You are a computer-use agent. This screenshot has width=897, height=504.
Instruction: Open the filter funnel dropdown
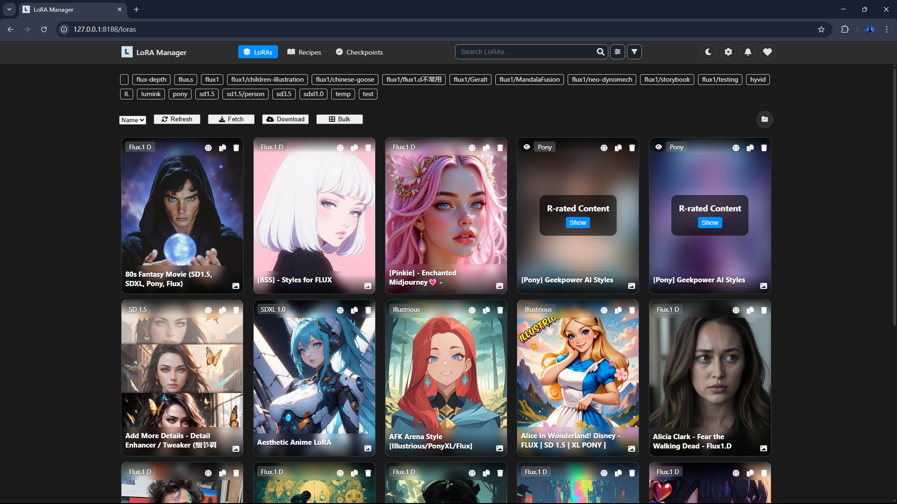click(634, 52)
